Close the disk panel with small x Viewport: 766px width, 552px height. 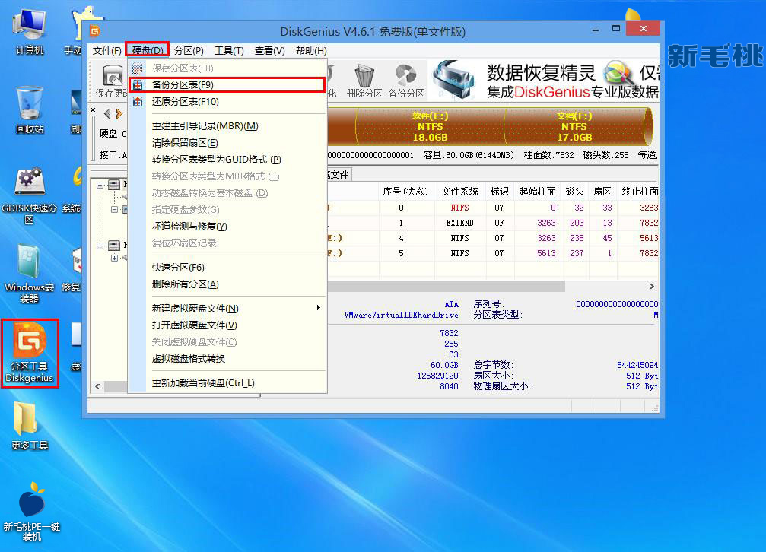coord(93,110)
